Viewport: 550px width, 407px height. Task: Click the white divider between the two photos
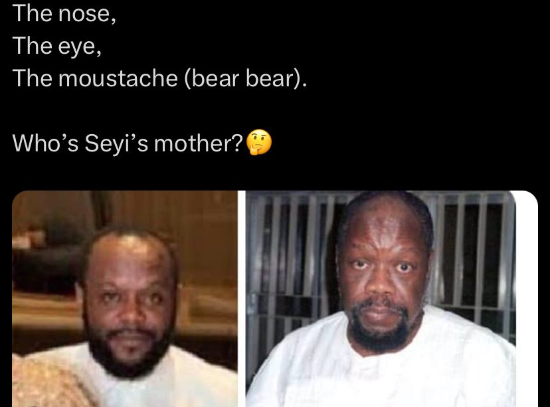click(x=241, y=299)
